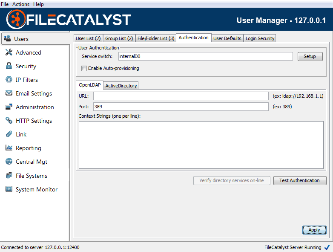Click 'Connected to server 127.0.0.1:12400' status text
Screen dimensions: 333x252
point(40,247)
